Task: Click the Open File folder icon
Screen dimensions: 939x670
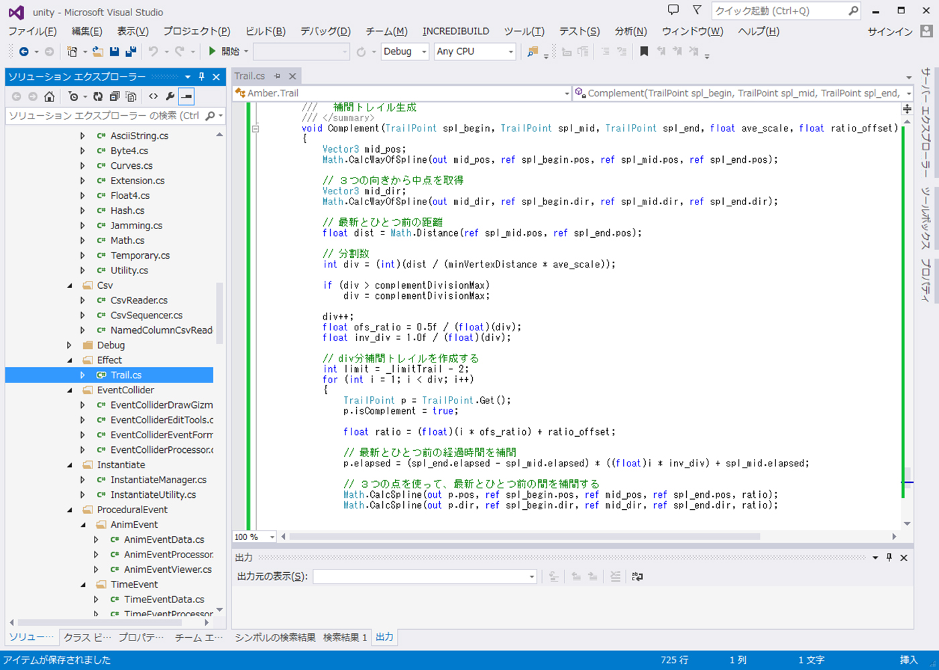Action: pos(98,52)
